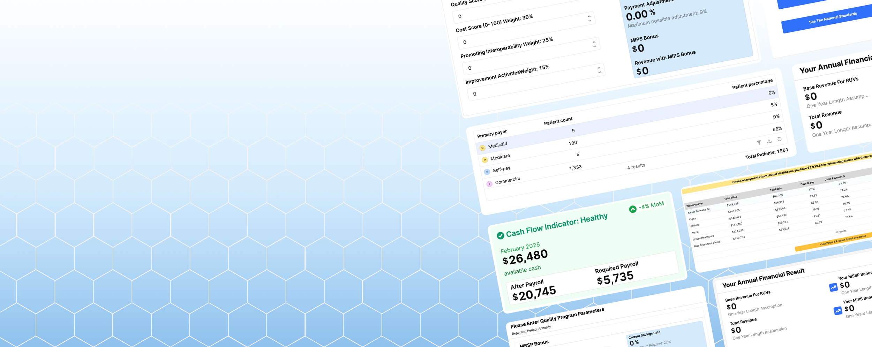
Task: Click the Primary payer column header in patient table
Action: pos(492,134)
